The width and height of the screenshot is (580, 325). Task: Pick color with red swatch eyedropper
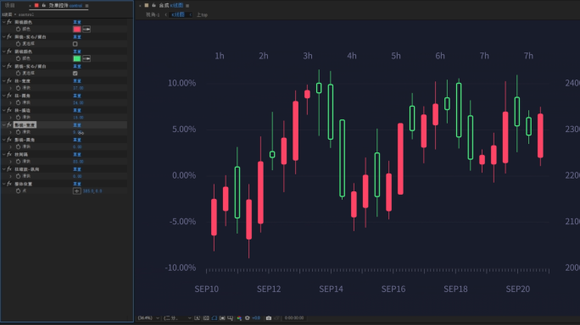(x=86, y=29)
